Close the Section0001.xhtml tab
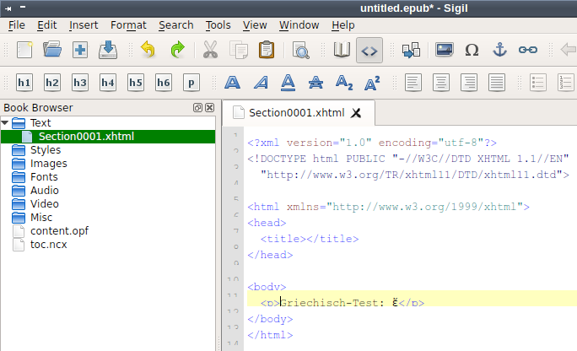The height and width of the screenshot is (351, 577). coord(356,113)
